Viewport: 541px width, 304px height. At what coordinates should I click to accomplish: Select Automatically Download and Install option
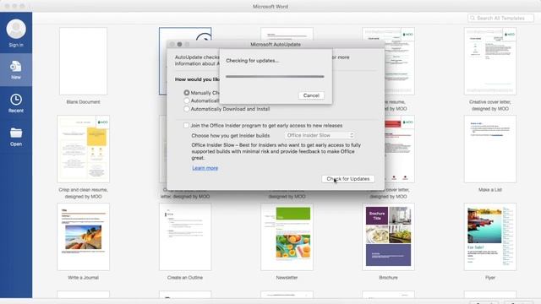click(x=187, y=109)
